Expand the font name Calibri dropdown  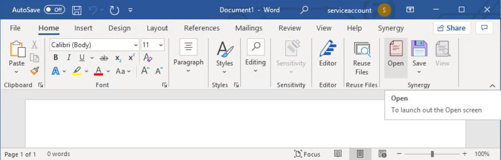pos(136,45)
